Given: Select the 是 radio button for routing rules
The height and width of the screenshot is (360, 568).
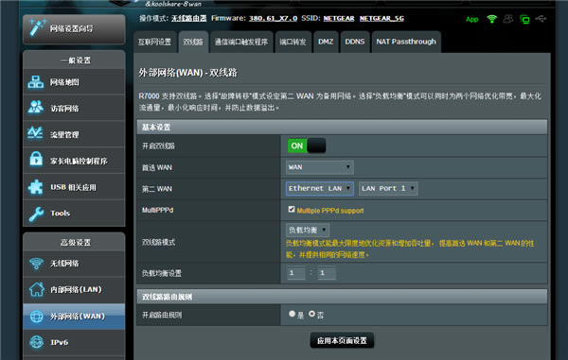Looking at the screenshot, I should coord(292,314).
